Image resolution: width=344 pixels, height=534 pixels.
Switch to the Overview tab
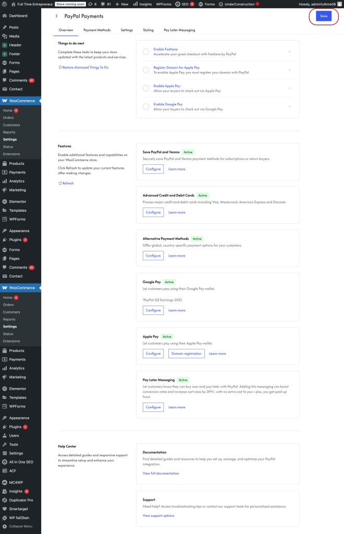(66, 30)
